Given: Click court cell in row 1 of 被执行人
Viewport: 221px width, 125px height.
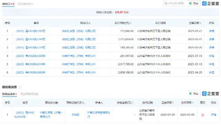Looking at the screenshot, I should (154, 31).
